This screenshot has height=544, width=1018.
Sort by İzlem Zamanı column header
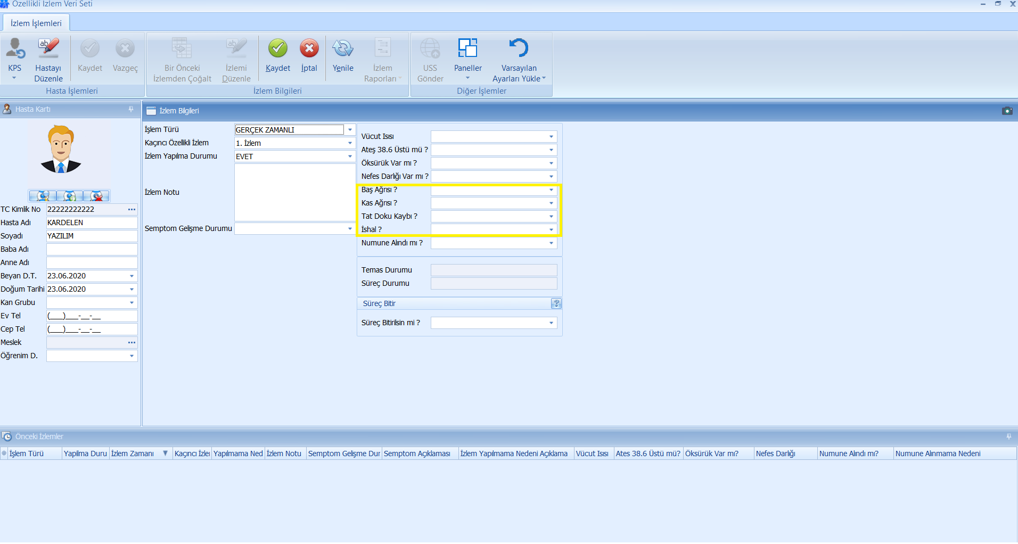(x=133, y=454)
